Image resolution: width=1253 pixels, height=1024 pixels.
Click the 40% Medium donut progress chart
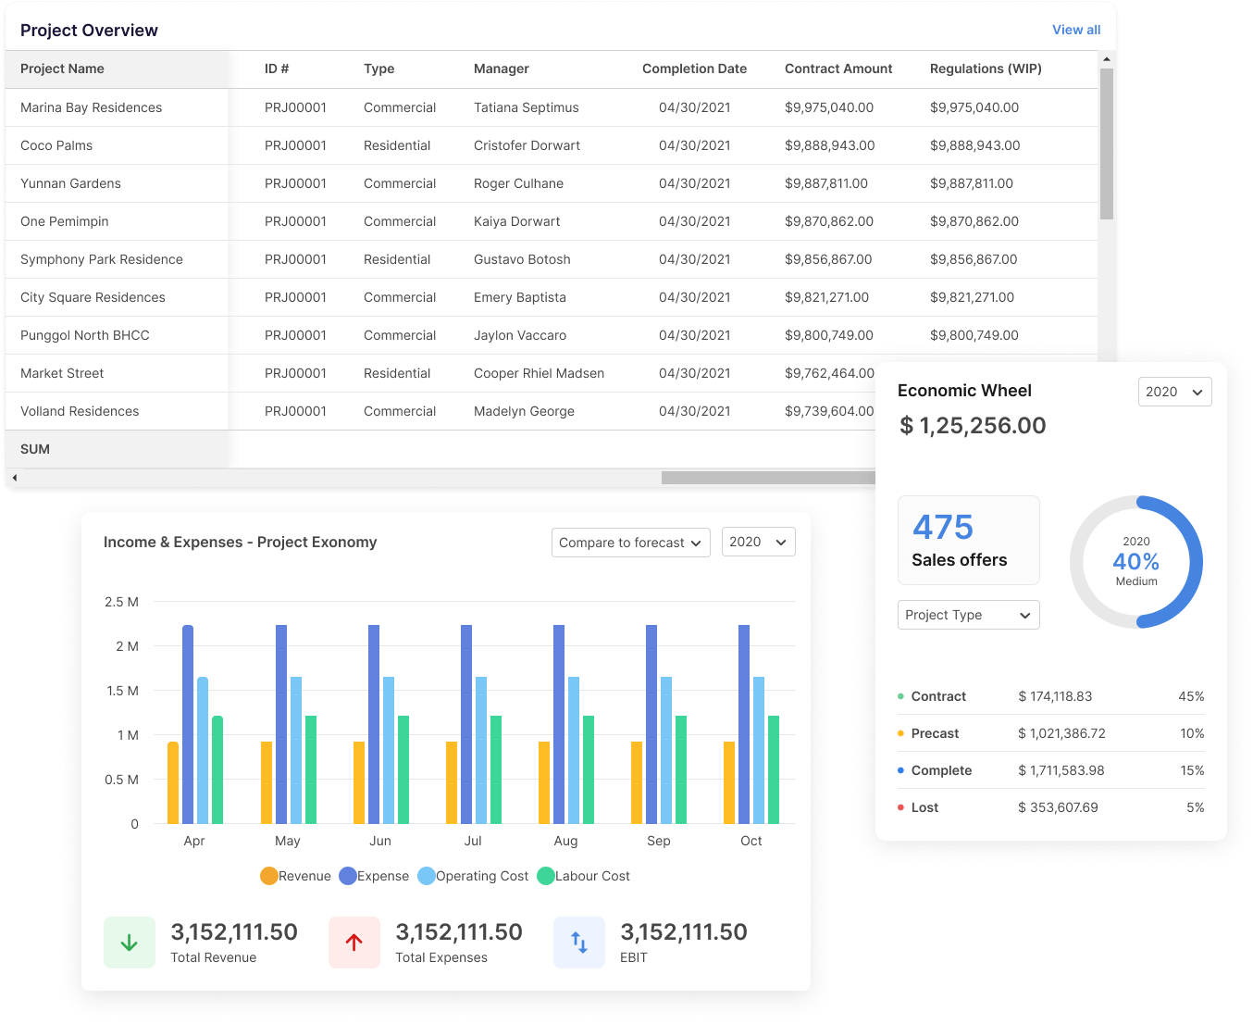[x=1135, y=562]
